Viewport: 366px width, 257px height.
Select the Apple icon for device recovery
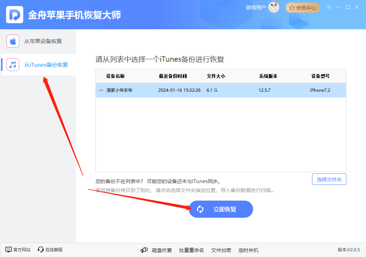pyautogui.click(x=13, y=41)
